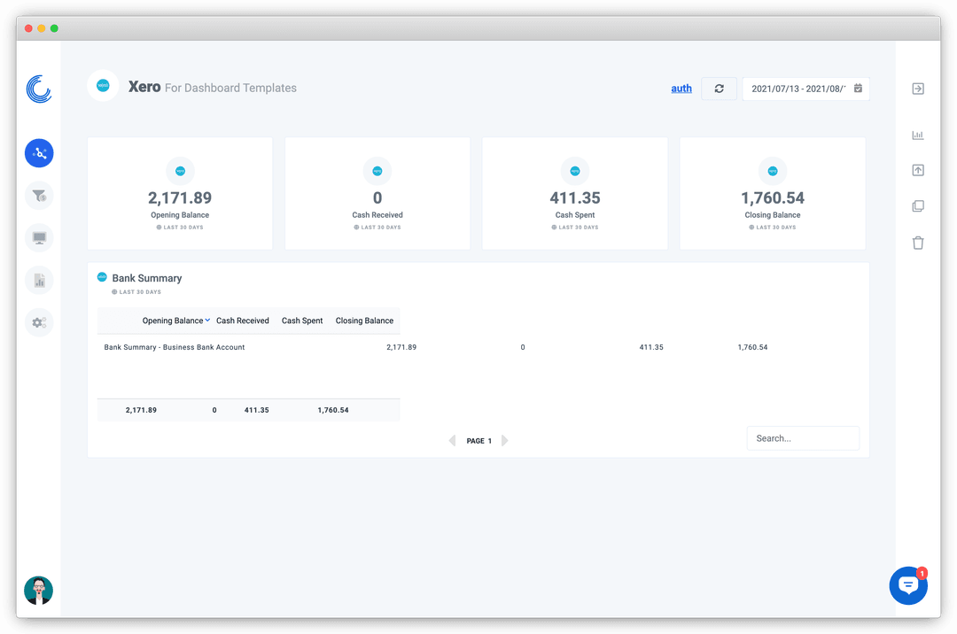Viewport: 957px width, 634px height.
Task: Click the 1,760.54 cell in the Business Bank Account row
Action: (x=752, y=347)
